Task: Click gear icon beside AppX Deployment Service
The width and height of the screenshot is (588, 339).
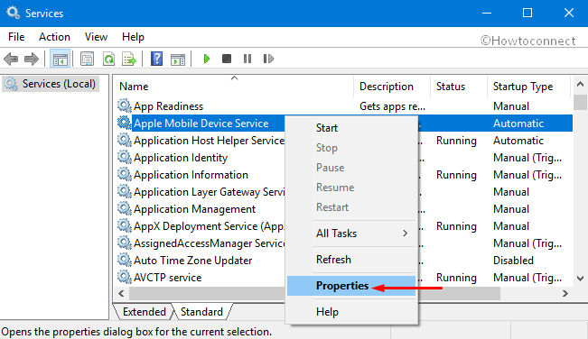Action: 124,225
